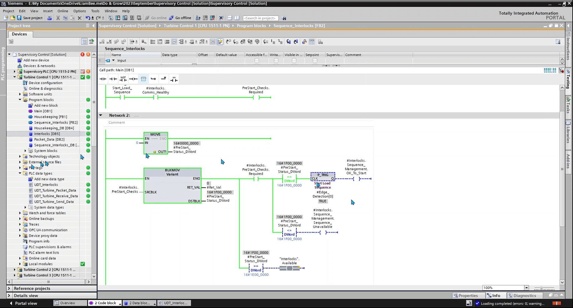Tick the Accessible from HMI checkbox for Input
Image resolution: width=573 pixels, height=308 pixels.
click(257, 60)
